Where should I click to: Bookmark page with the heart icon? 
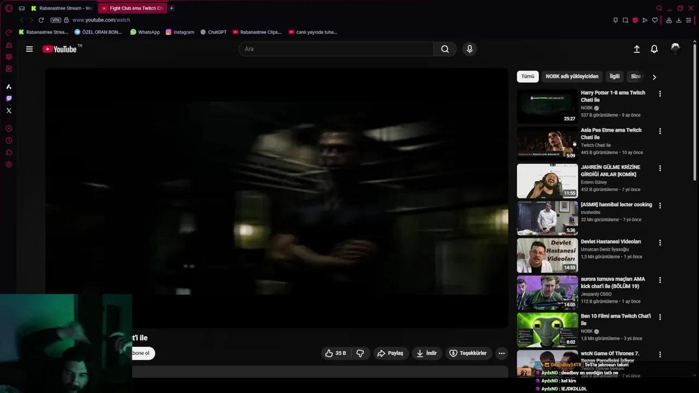pyautogui.click(x=655, y=20)
